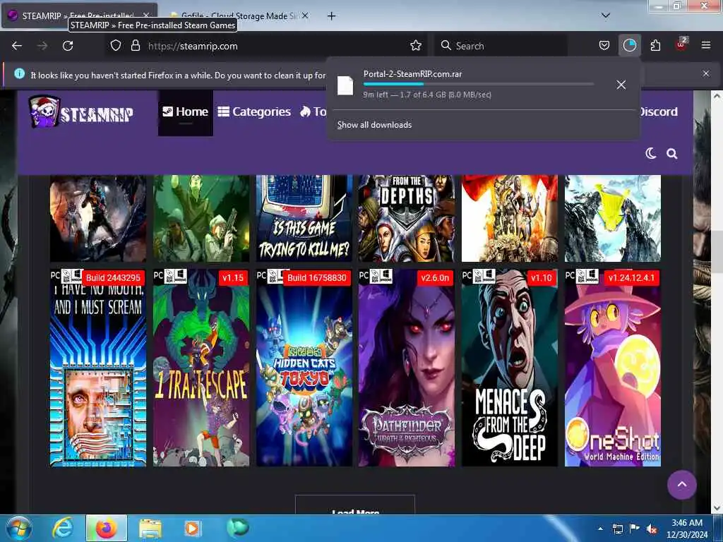This screenshot has height=542, width=723.
Task: Open tracking protection shield icon
Action: [116, 45]
